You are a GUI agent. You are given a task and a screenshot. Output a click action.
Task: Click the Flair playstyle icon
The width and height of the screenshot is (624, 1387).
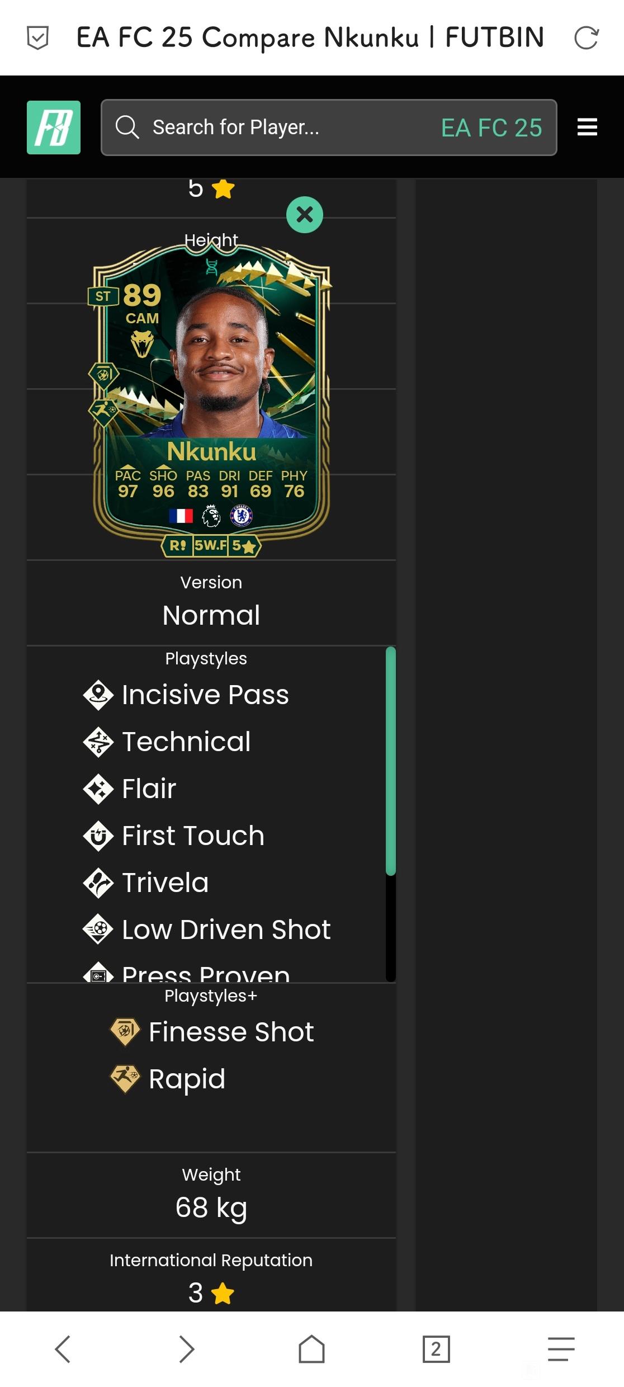[x=98, y=789]
